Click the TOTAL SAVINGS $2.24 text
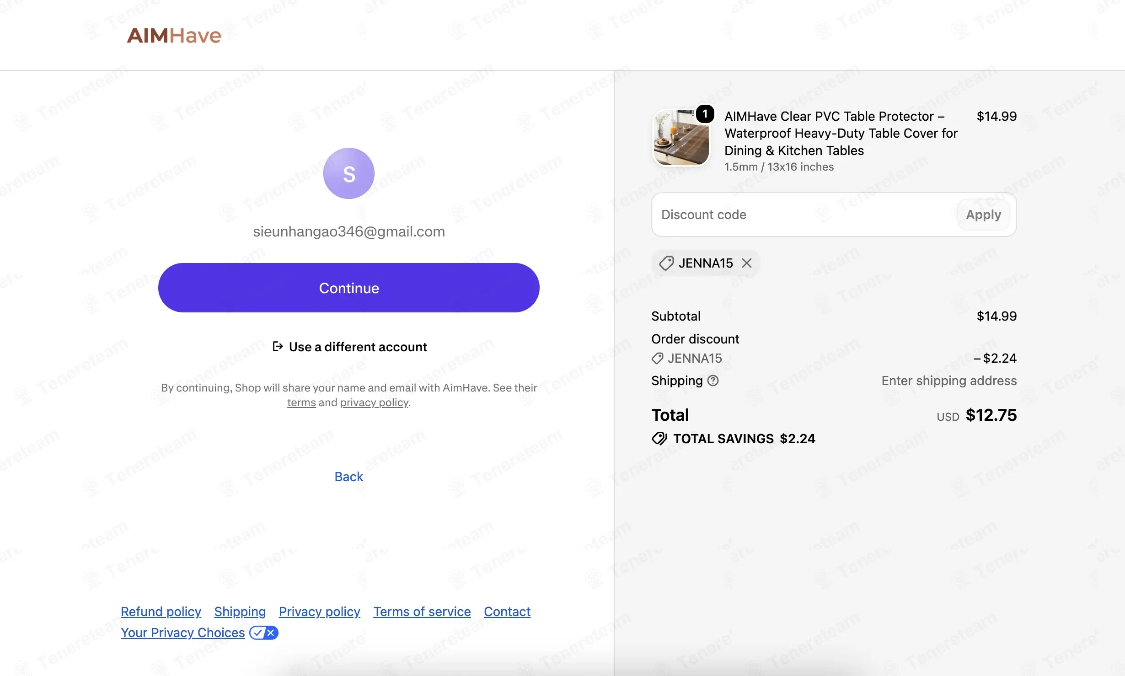 745,439
